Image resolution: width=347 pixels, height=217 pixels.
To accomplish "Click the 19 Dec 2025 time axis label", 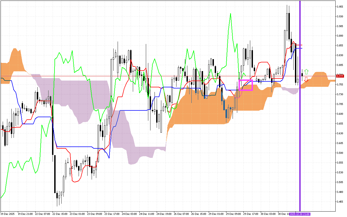I will pos(8,214).
